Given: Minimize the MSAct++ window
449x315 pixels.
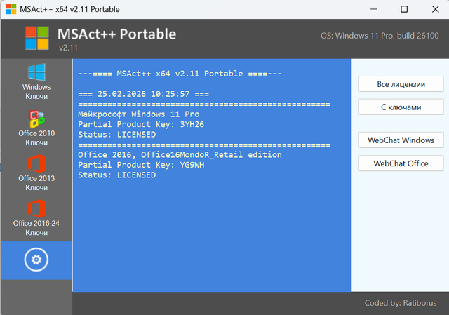Looking at the screenshot, I should tap(373, 9).
